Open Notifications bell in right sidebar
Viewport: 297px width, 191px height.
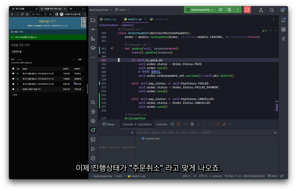point(283,20)
